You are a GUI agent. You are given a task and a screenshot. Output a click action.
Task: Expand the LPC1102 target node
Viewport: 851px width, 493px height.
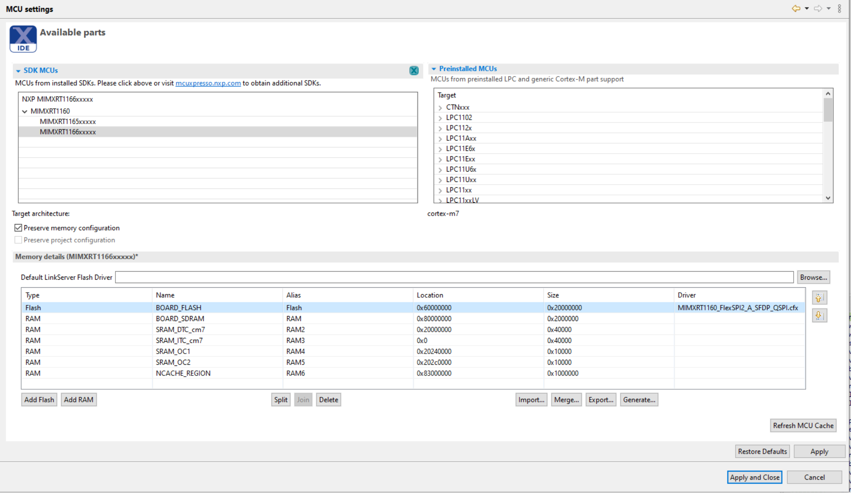pyautogui.click(x=440, y=118)
